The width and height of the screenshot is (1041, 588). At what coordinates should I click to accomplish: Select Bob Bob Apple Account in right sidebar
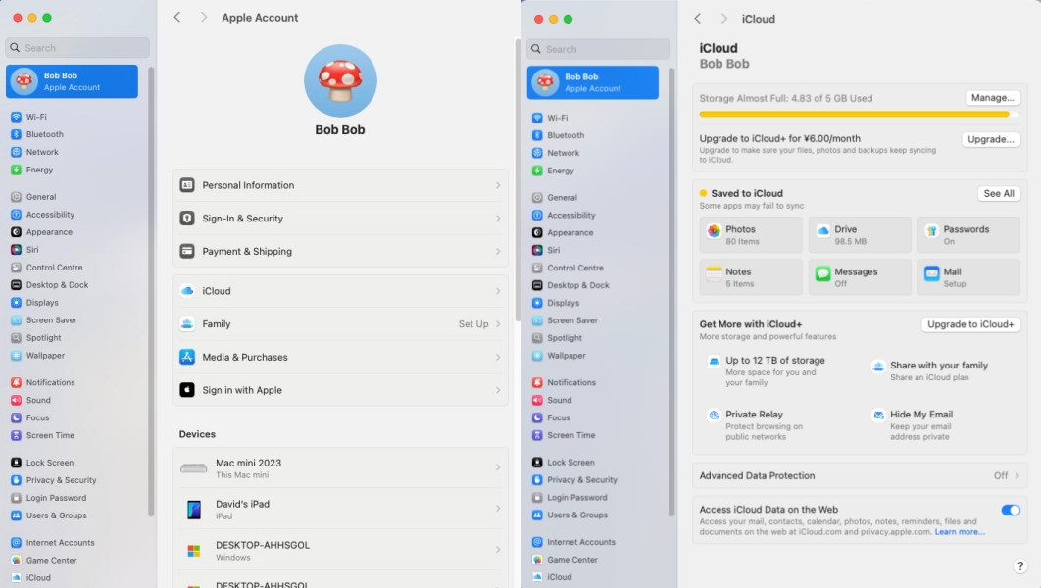593,83
